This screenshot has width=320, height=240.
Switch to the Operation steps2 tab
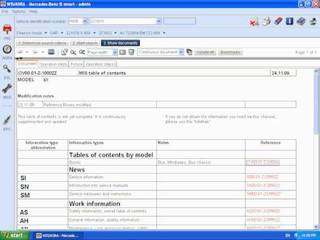click(101, 64)
